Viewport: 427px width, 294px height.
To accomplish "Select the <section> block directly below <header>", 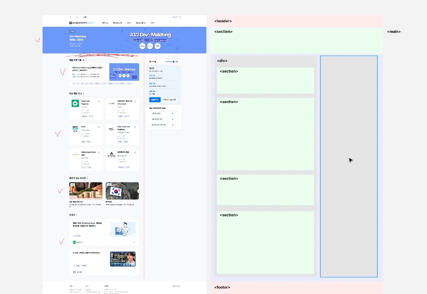I will click(x=296, y=41).
